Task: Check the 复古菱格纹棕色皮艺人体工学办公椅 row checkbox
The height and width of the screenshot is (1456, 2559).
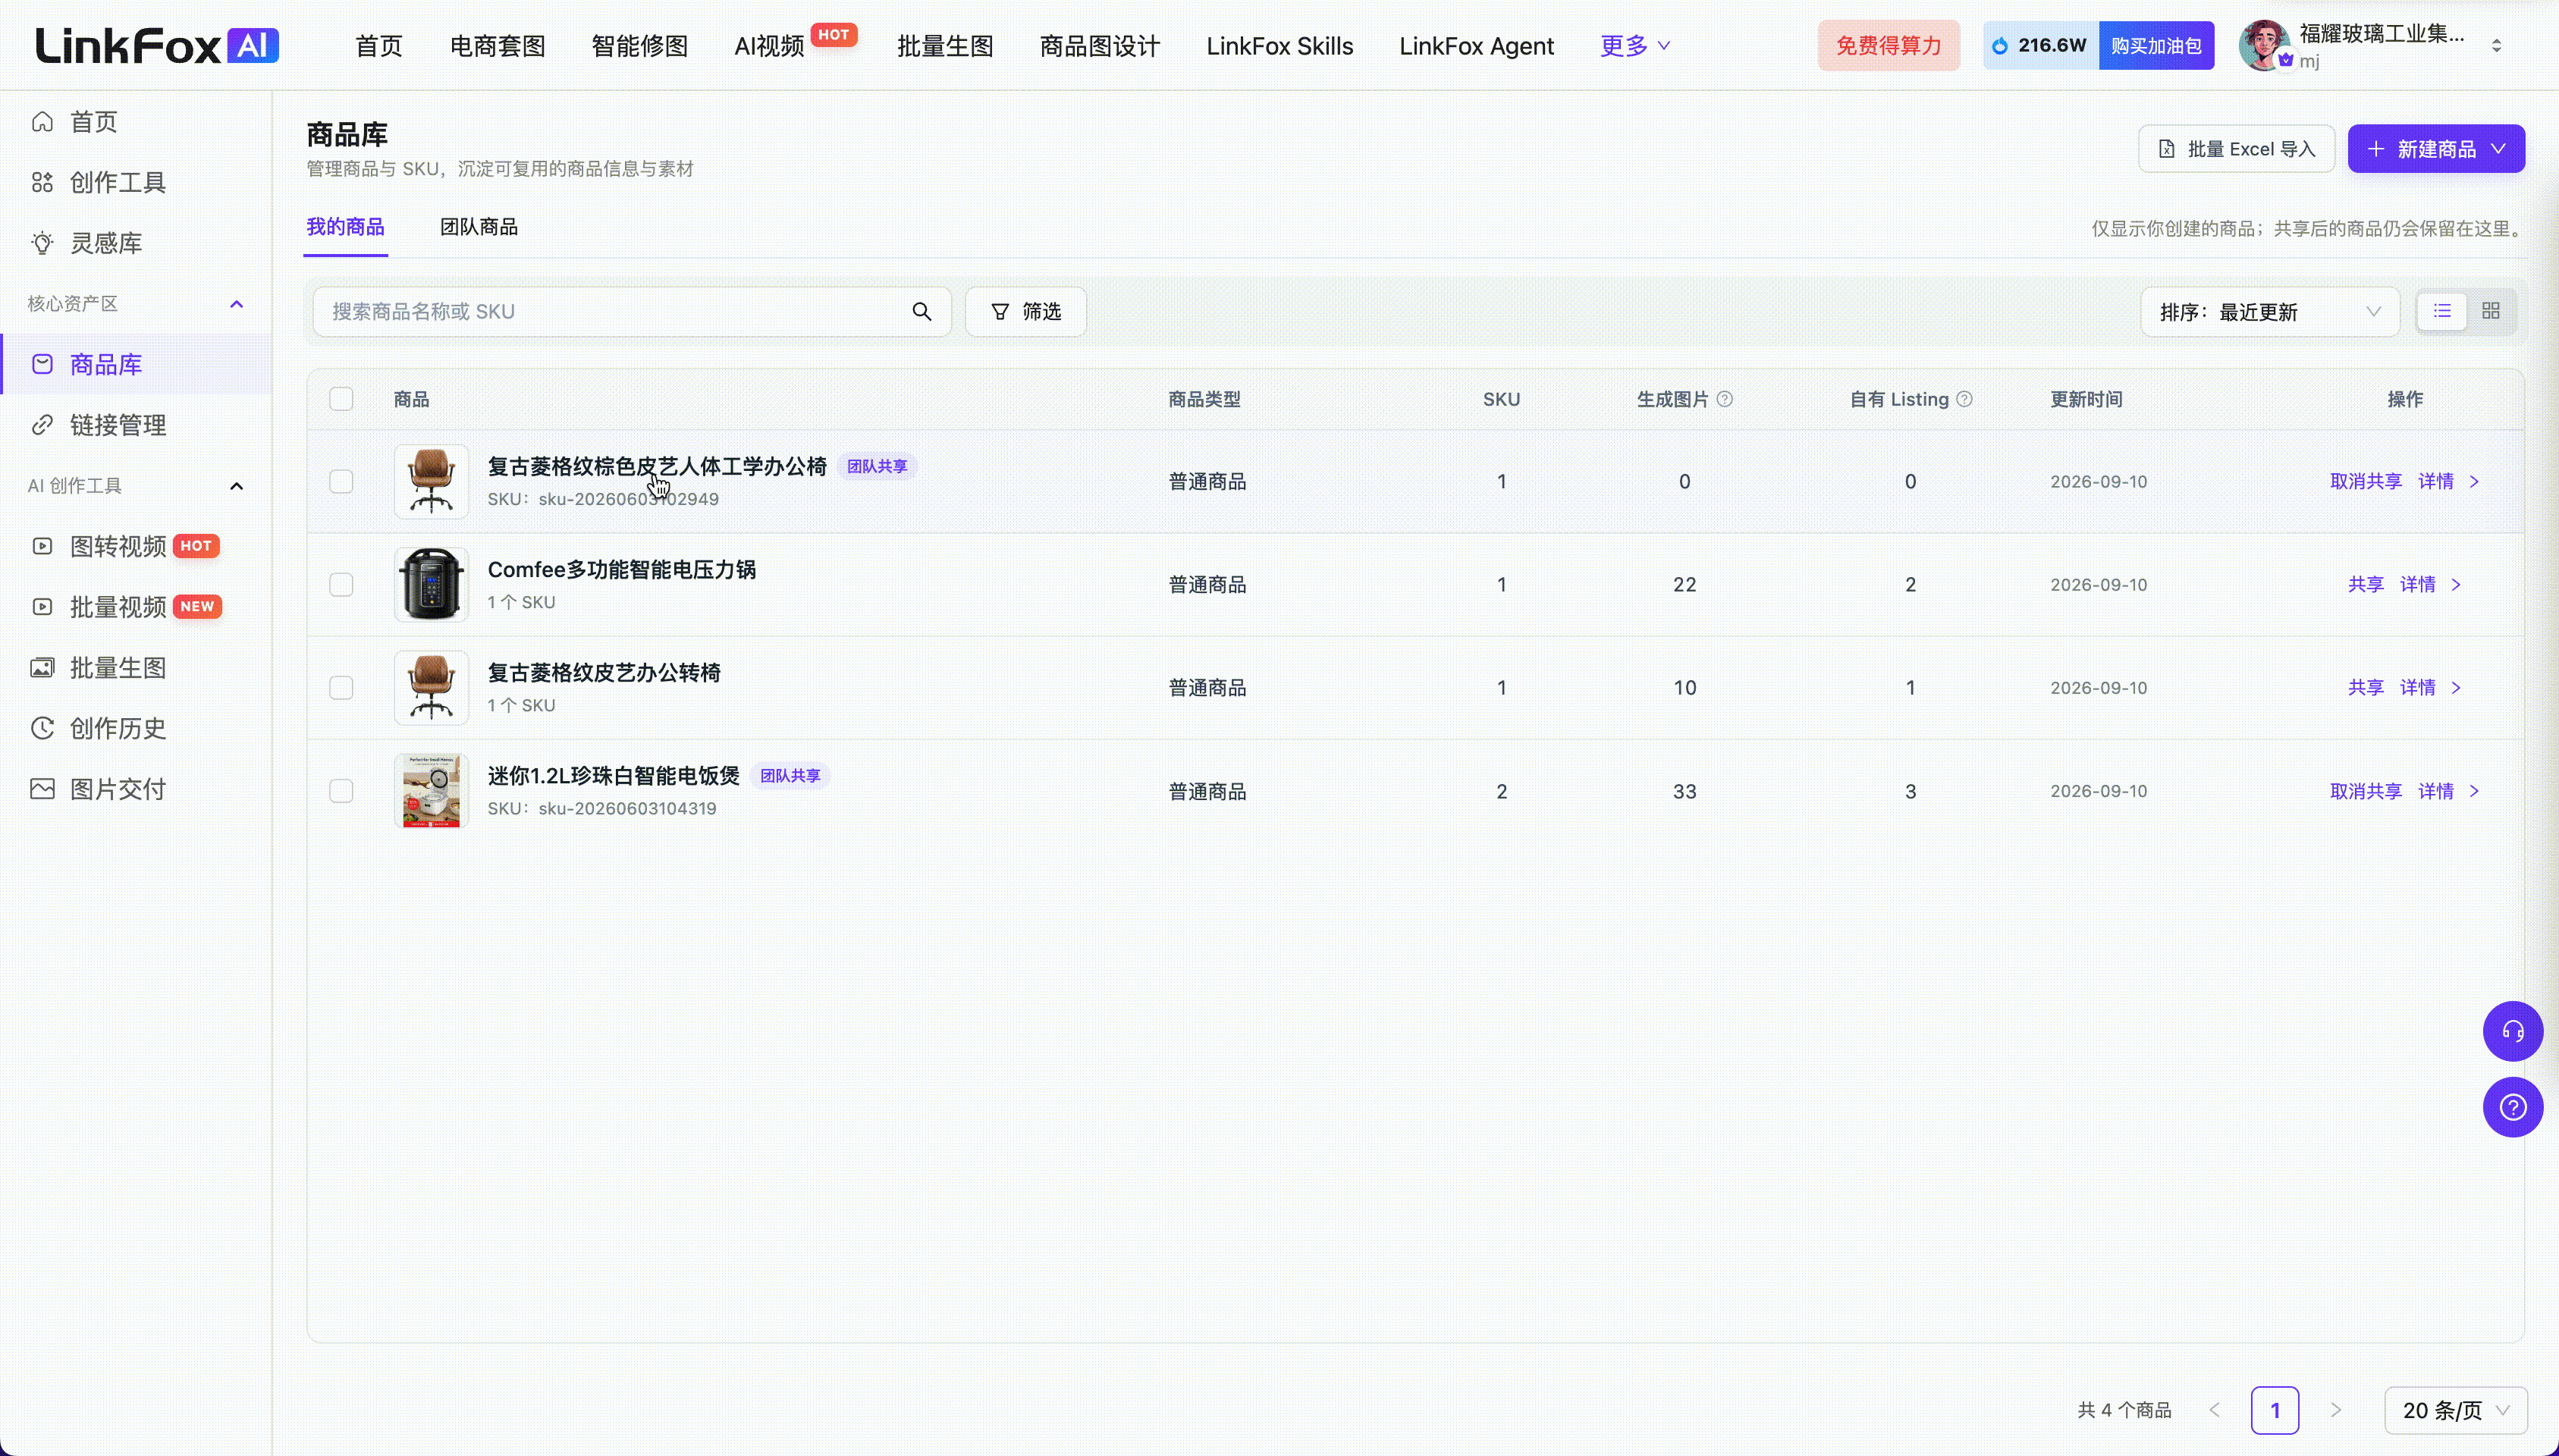Action: [x=341, y=482]
